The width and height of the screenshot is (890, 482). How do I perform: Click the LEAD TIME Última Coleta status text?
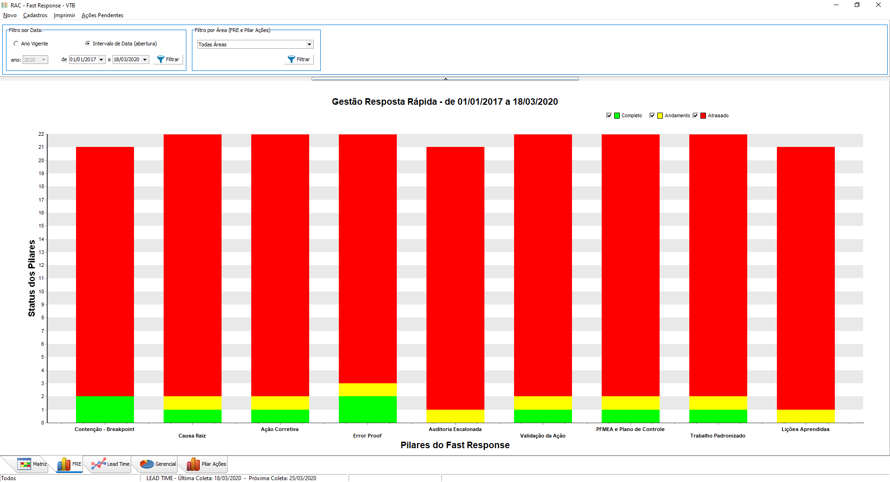[231, 478]
